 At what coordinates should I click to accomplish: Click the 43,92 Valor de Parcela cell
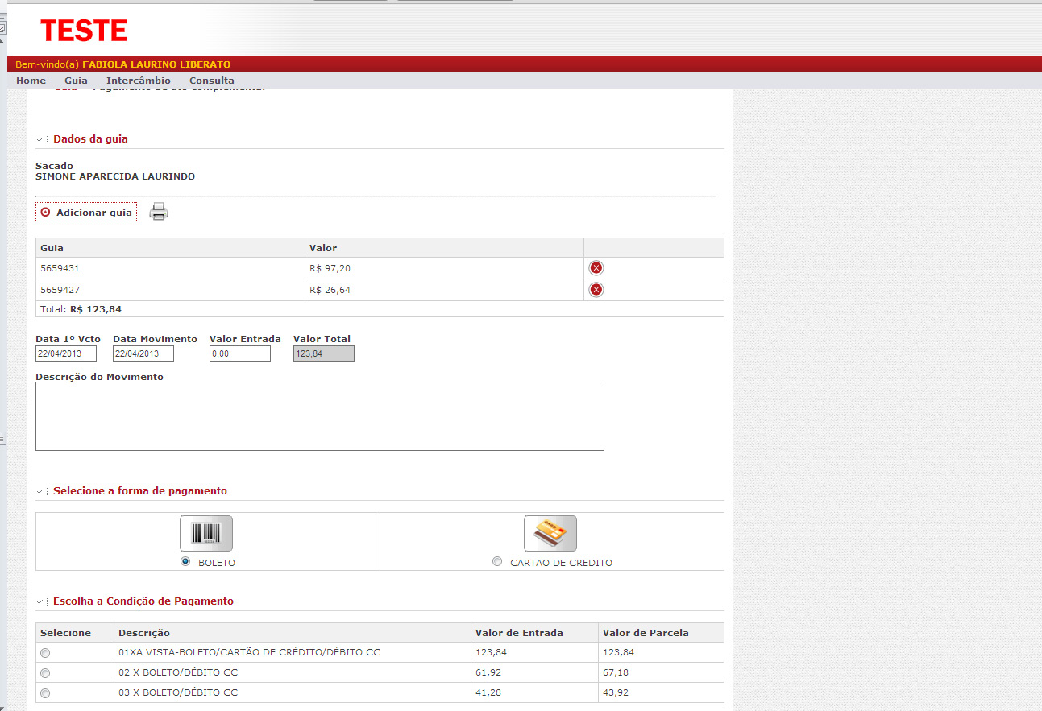(x=661, y=692)
